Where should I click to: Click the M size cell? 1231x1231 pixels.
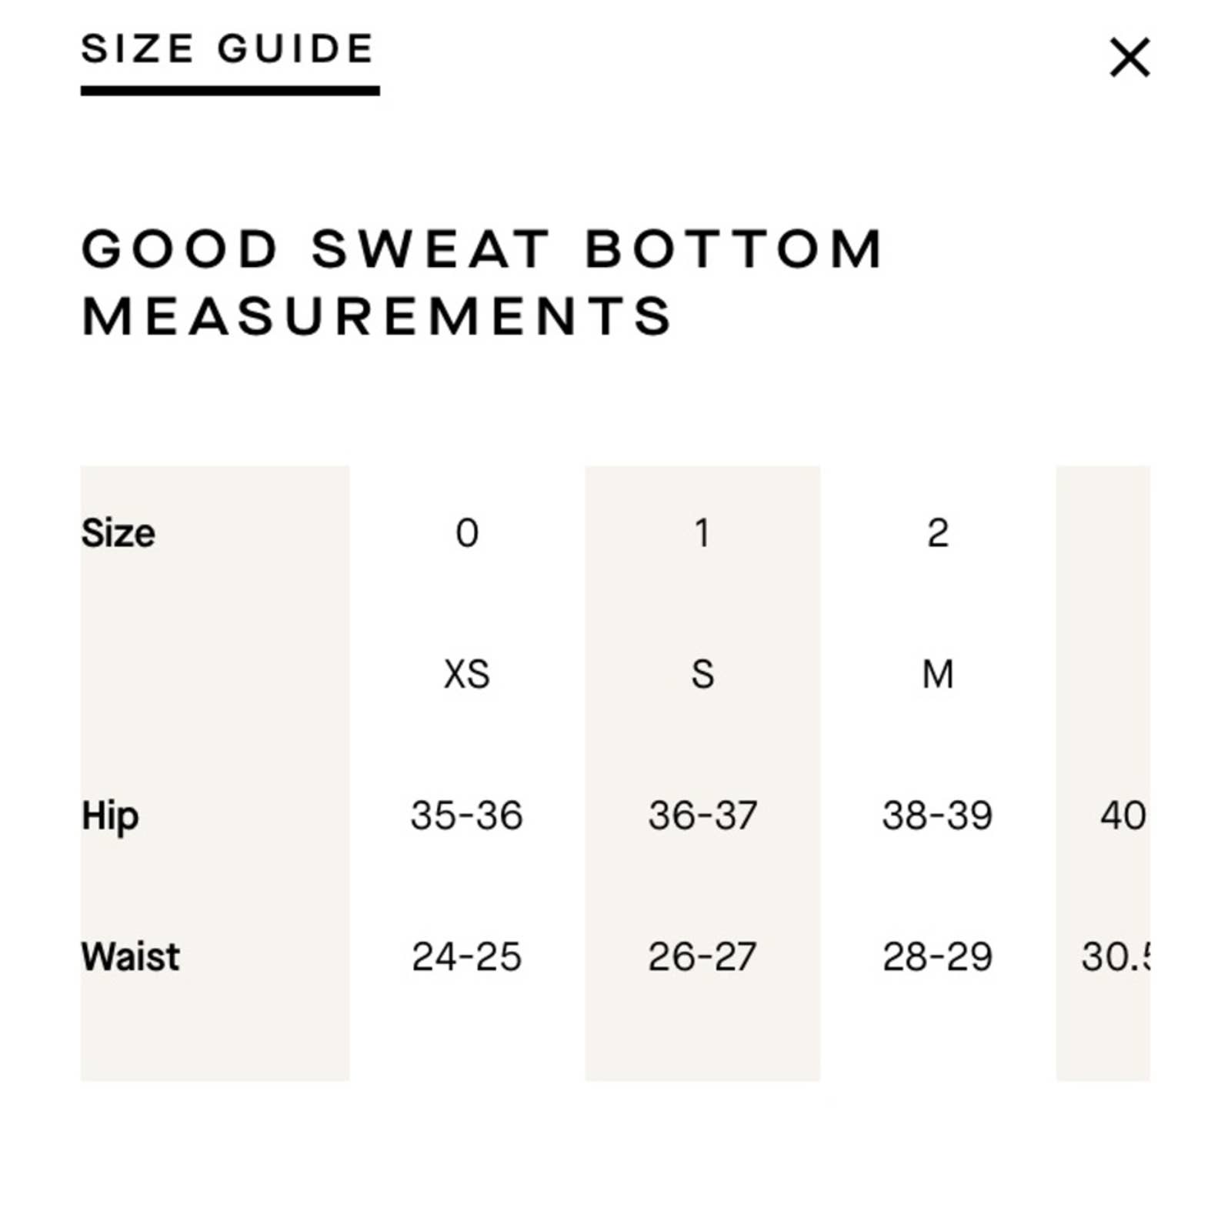click(938, 674)
